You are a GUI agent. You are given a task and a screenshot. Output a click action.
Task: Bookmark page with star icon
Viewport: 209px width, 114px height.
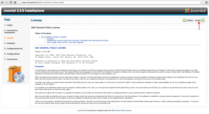(202, 2)
